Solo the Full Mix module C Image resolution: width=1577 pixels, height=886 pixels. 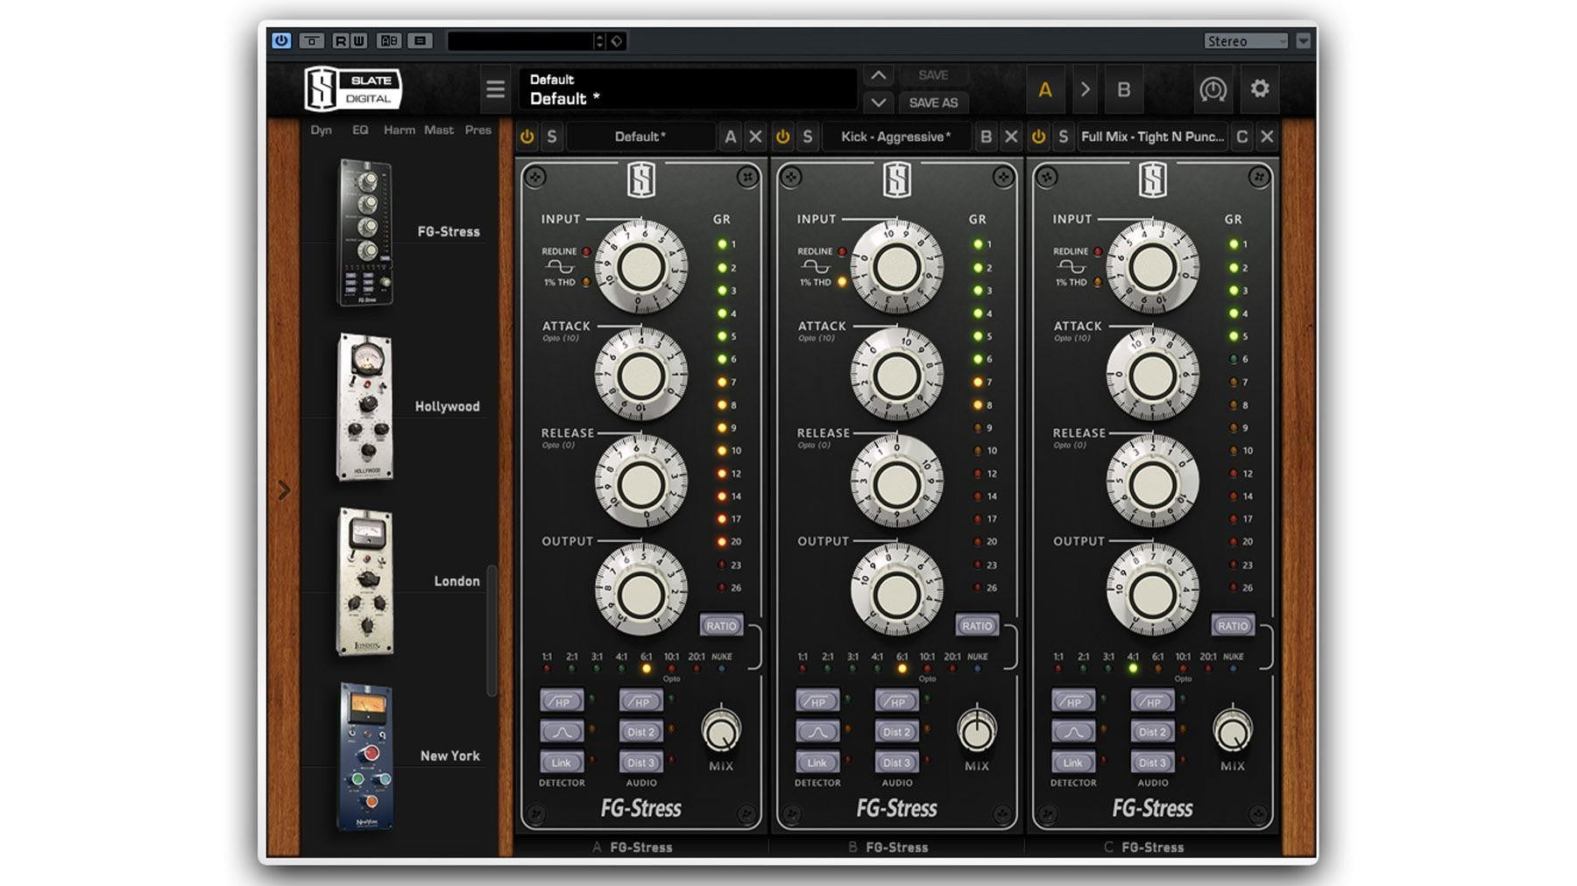pos(1063,137)
